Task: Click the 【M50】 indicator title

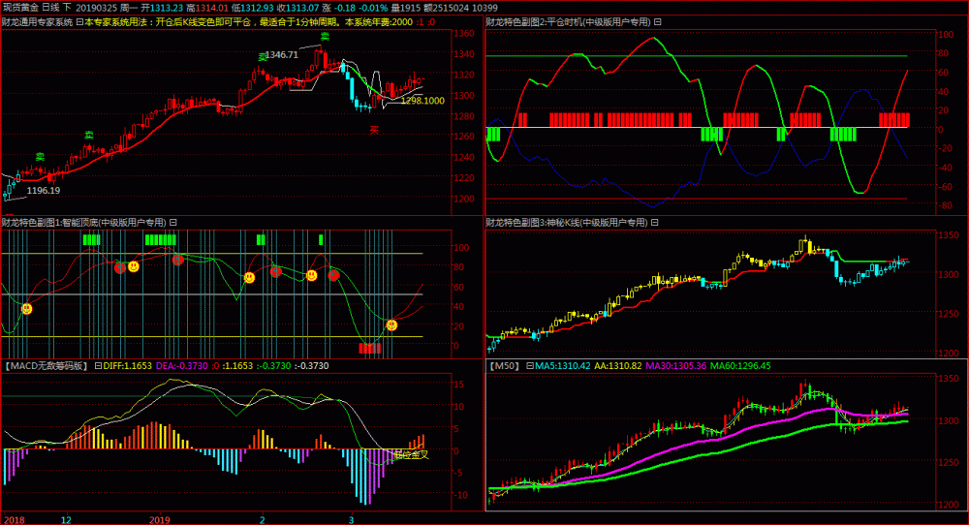Action: tap(505, 365)
